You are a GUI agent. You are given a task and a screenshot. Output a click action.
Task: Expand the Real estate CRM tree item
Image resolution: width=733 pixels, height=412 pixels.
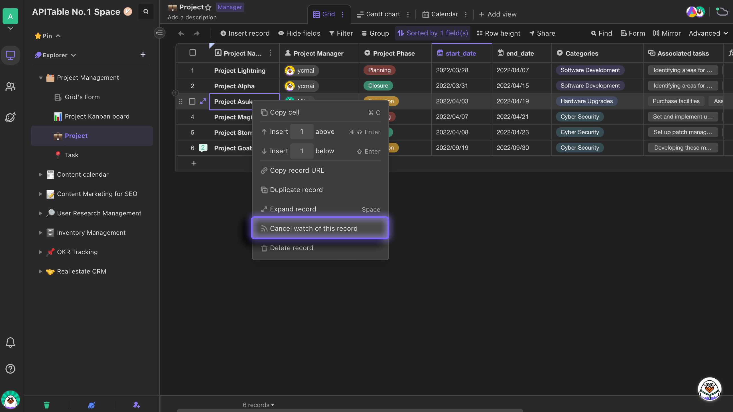click(x=40, y=272)
